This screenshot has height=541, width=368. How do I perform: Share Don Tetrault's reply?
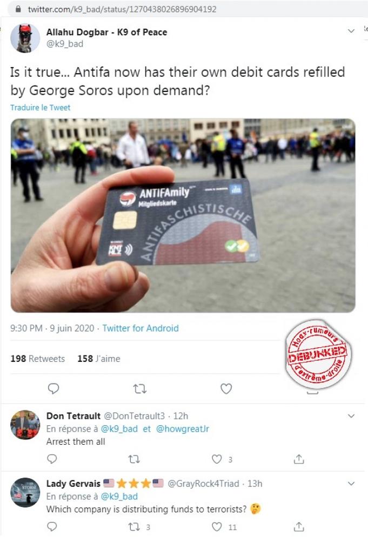(299, 459)
